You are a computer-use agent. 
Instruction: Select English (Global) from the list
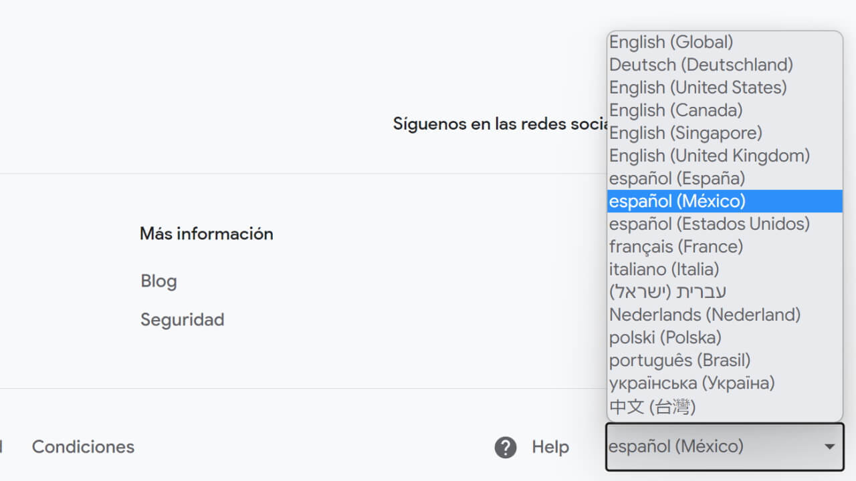pos(671,42)
